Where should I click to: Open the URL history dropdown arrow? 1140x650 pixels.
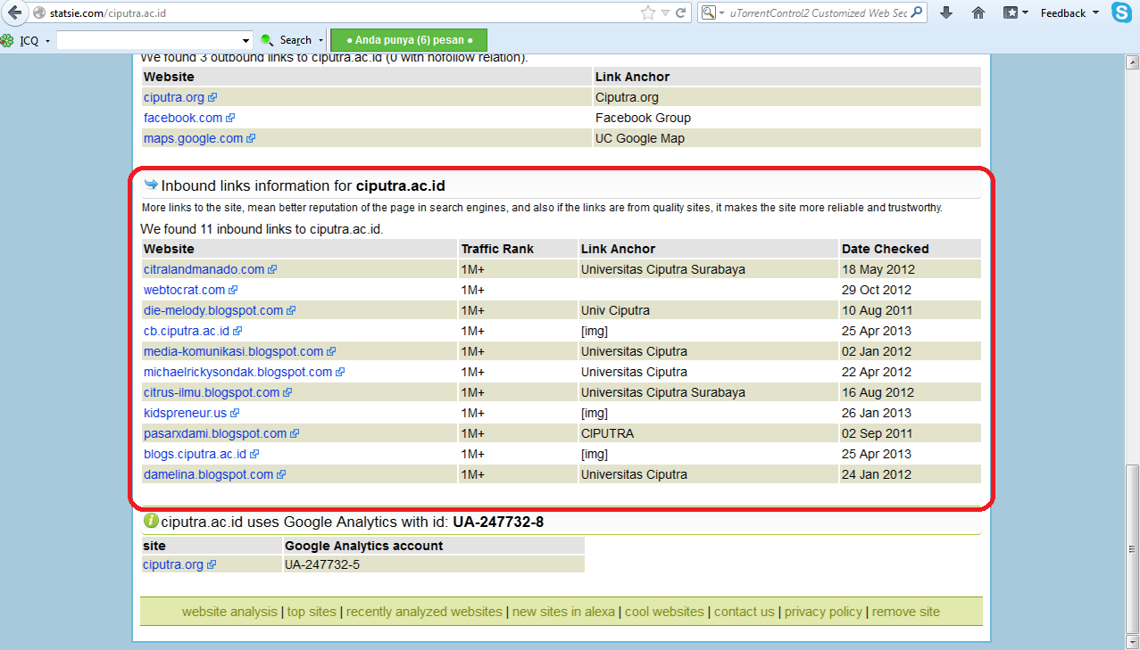point(665,12)
